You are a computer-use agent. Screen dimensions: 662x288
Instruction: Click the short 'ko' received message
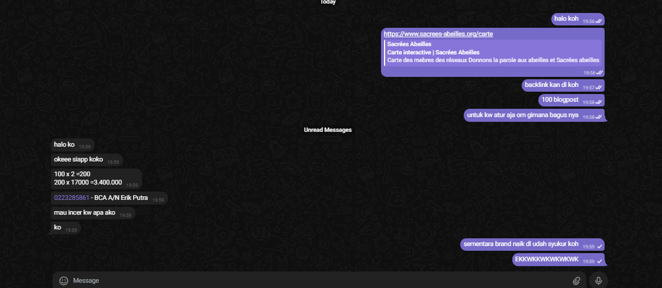pos(58,228)
